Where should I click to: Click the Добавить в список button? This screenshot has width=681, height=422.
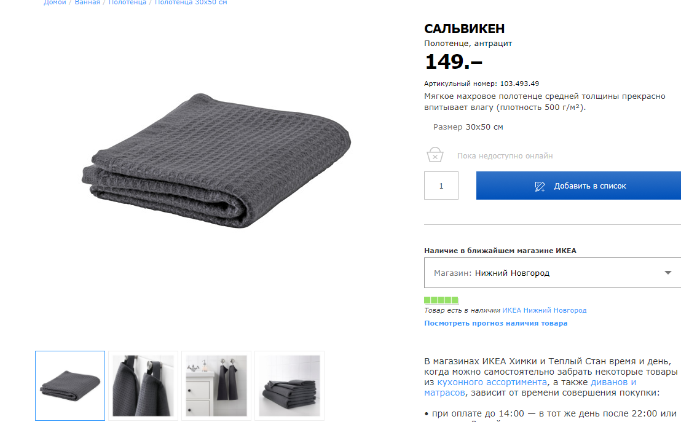(x=578, y=186)
